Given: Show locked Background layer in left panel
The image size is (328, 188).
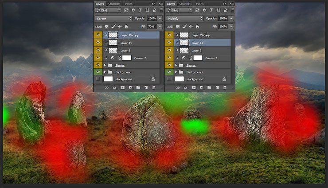Looking at the screenshot, I should coord(98,79).
